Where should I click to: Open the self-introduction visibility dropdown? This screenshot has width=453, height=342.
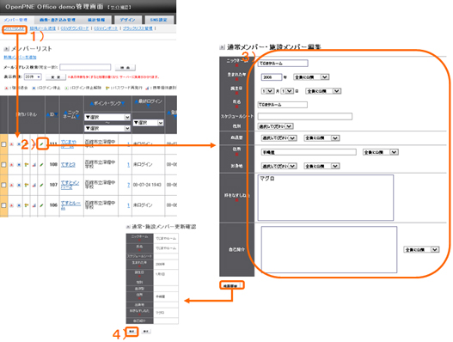[x=421, y=249]
